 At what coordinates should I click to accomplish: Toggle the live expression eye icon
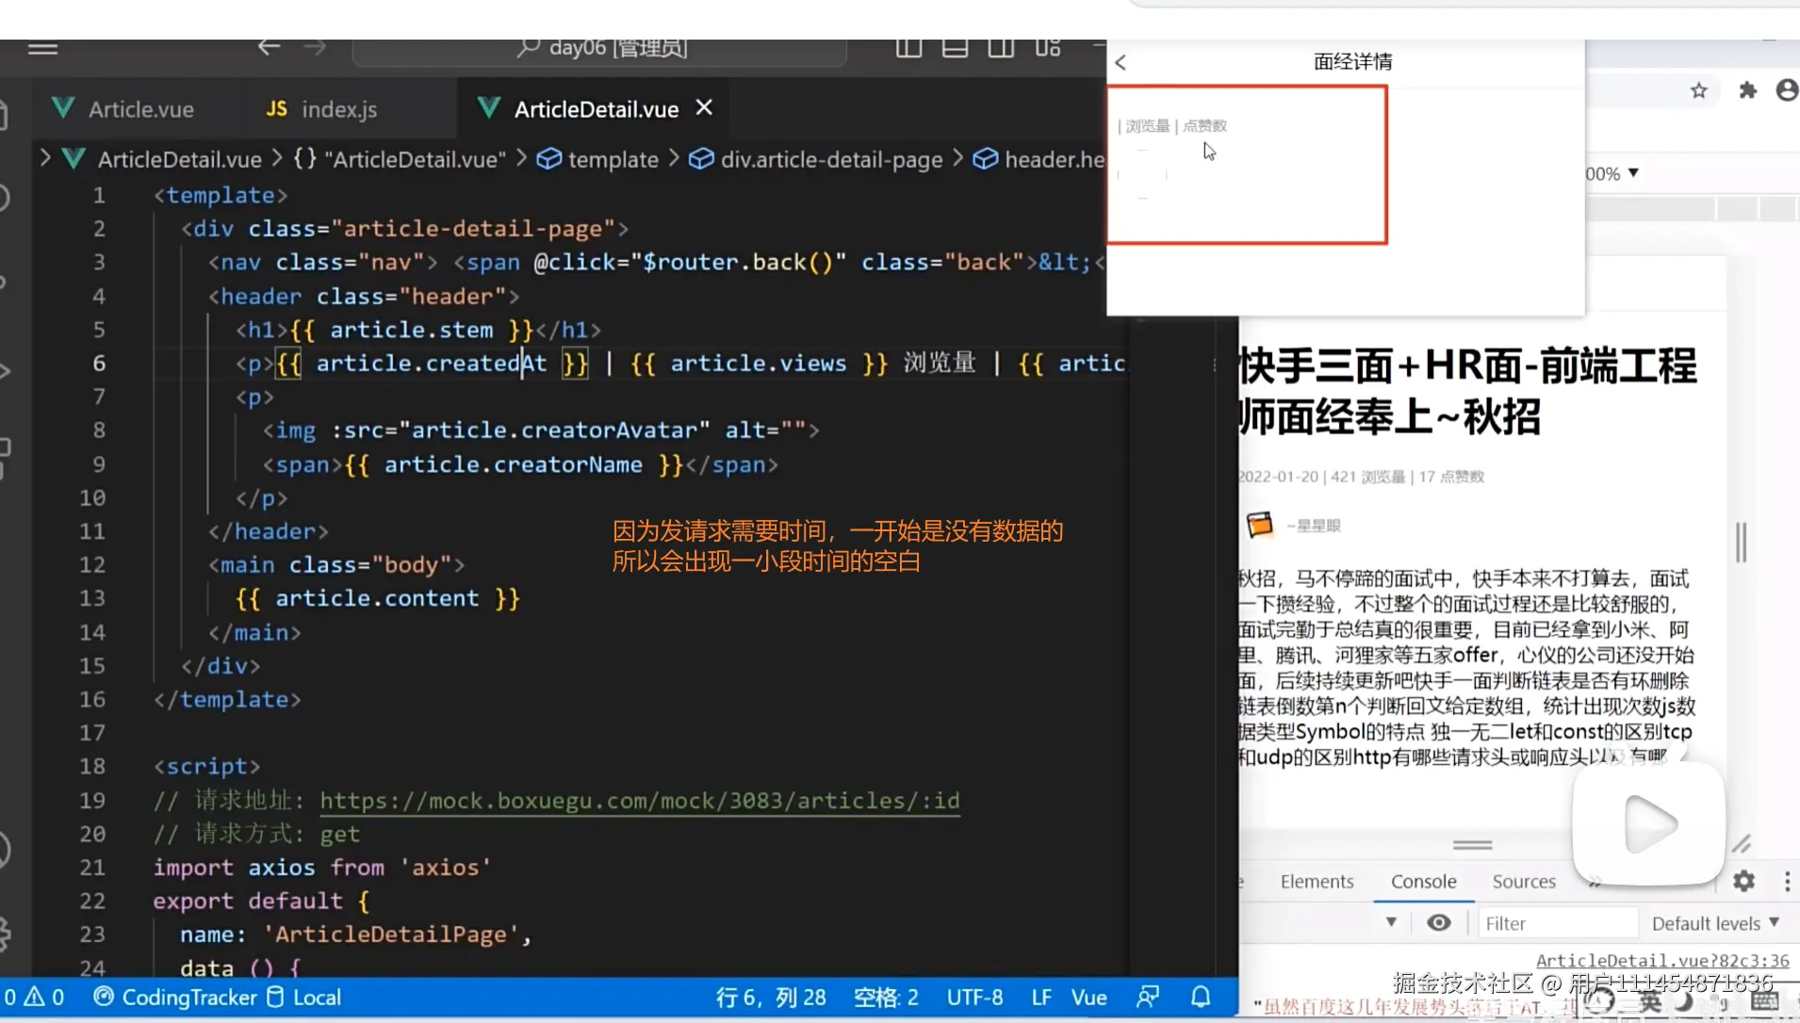pyautogui.click(x=1439, y=922)
